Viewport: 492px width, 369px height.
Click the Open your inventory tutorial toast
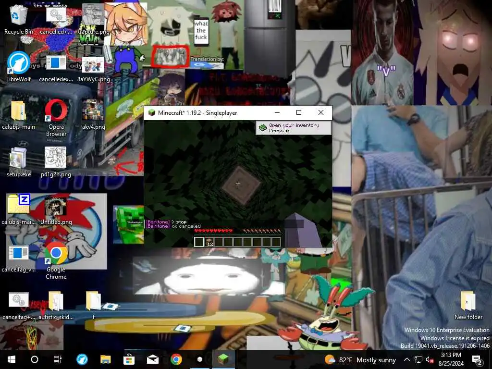pyautogui.click(x=294, y=128)
